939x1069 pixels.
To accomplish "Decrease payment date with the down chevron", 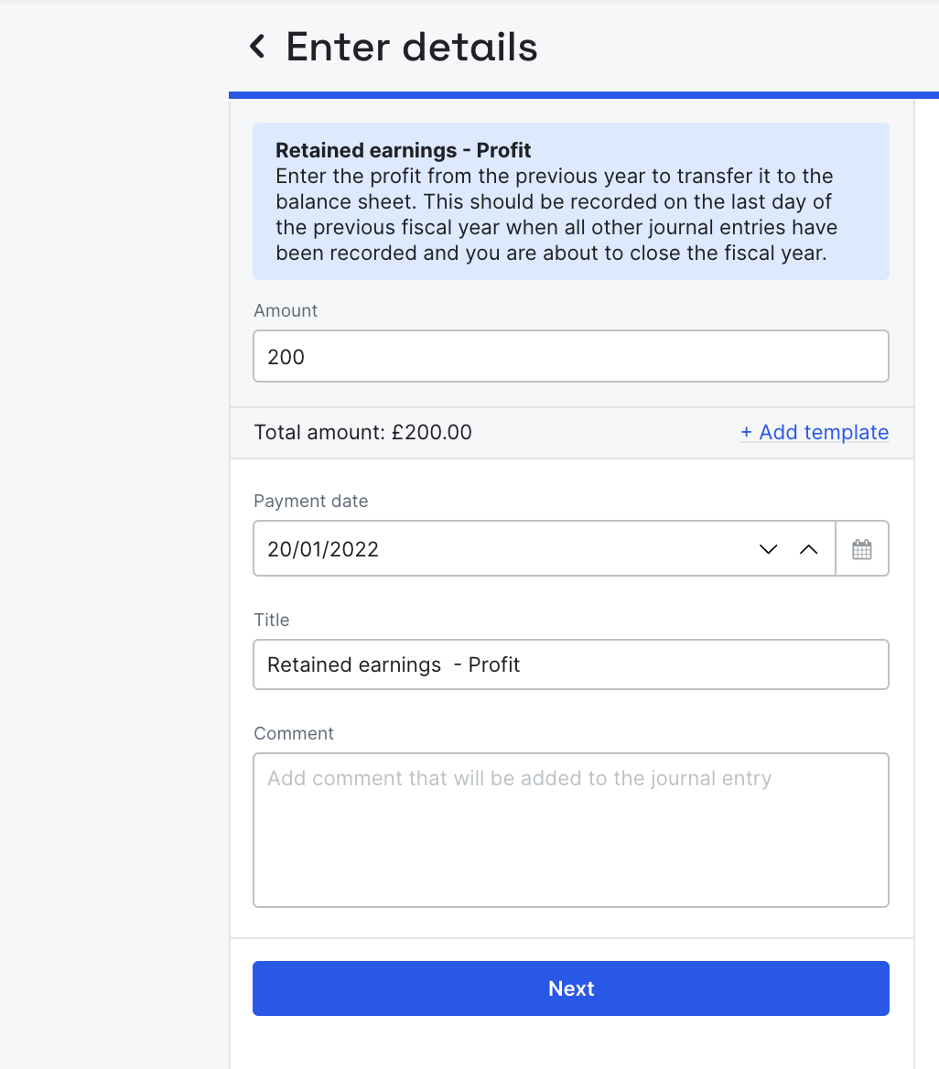I will coord(768,549).
